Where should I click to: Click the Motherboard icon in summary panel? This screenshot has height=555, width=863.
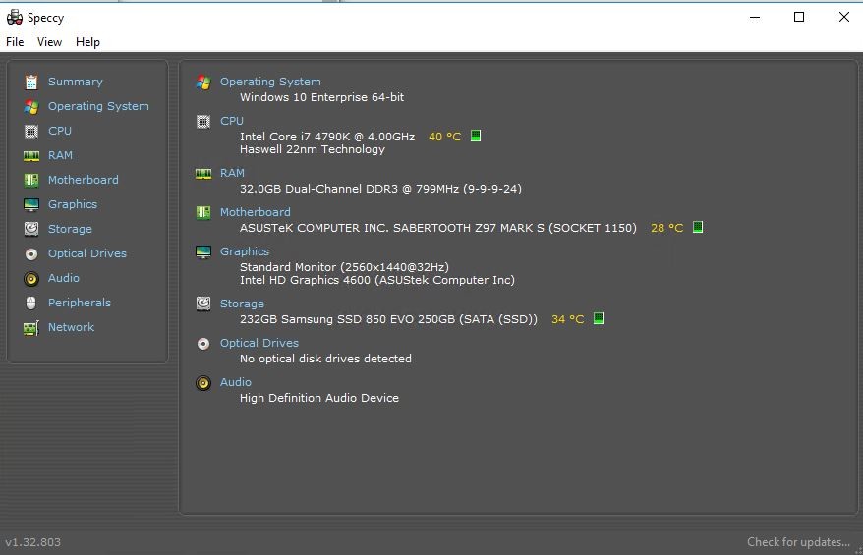(203, 212)
